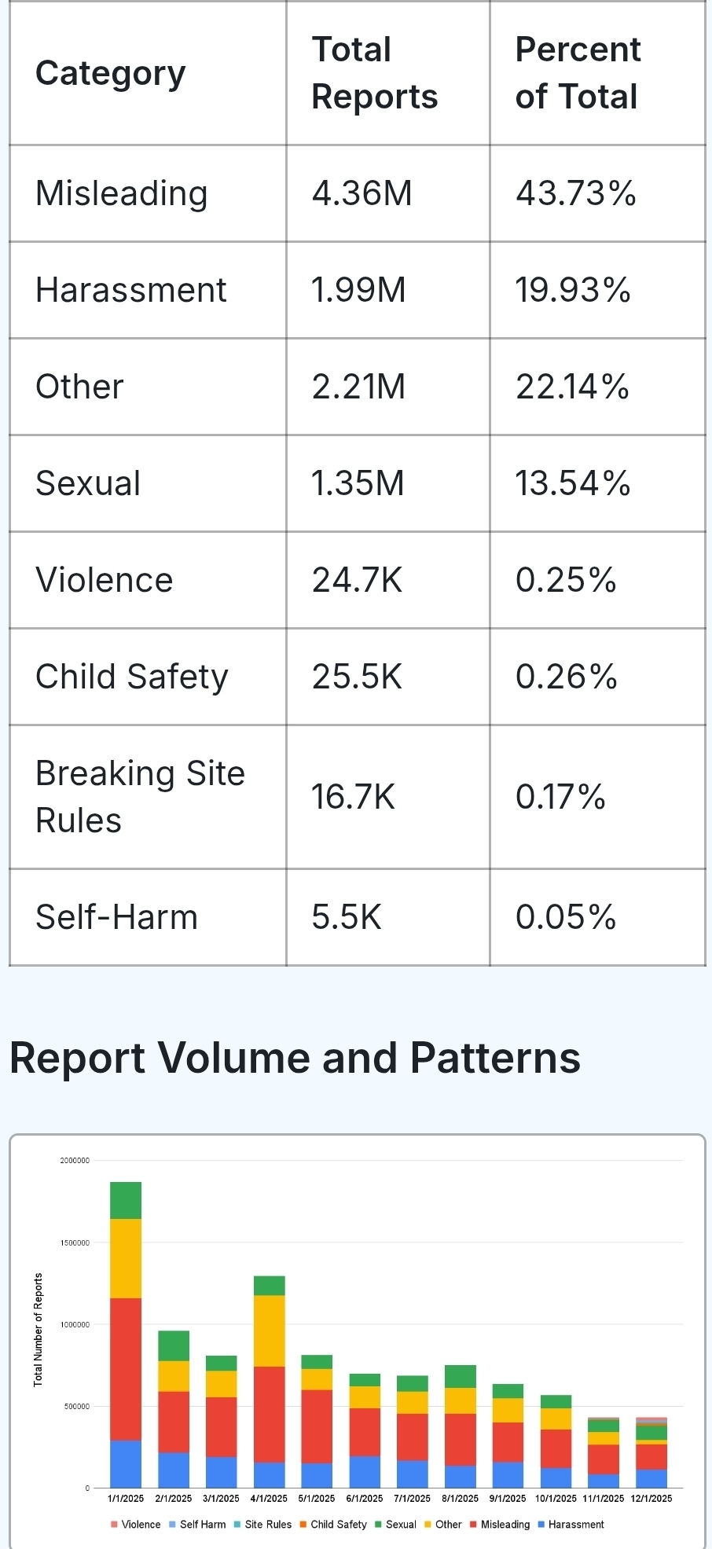Click the Percent of Total column header

click(x=578, y=73)
